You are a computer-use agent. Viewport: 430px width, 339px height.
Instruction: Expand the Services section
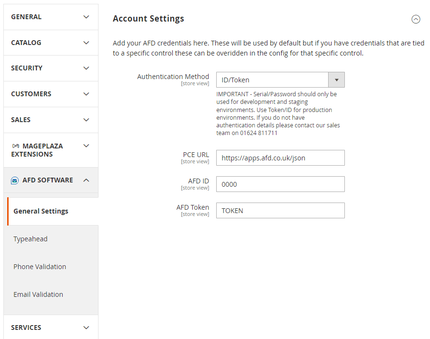[51, 328]
